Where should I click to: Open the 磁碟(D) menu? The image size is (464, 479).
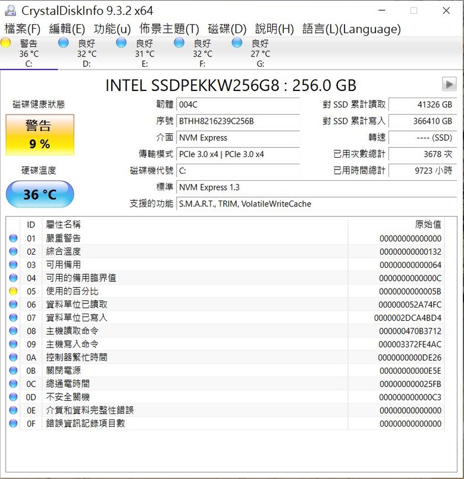coord(227,29)
